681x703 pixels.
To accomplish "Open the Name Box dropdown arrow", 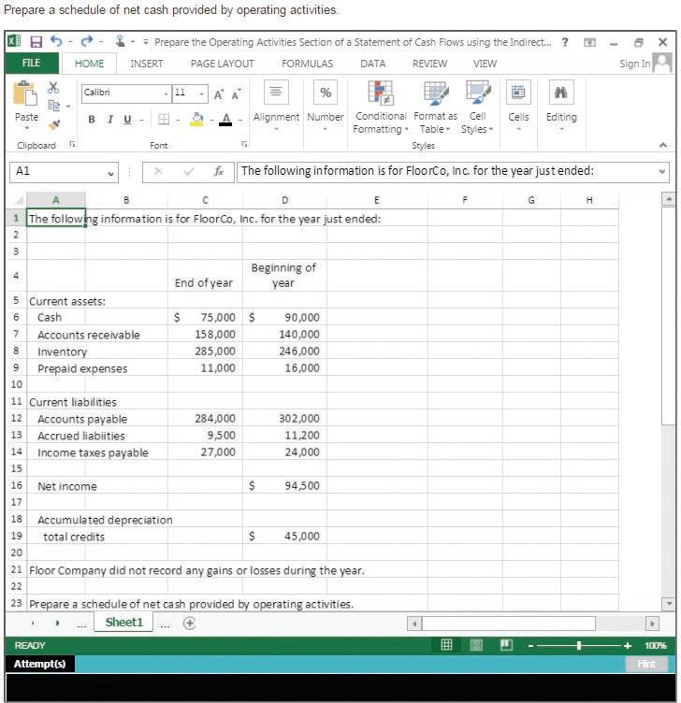I will (110, 173).
